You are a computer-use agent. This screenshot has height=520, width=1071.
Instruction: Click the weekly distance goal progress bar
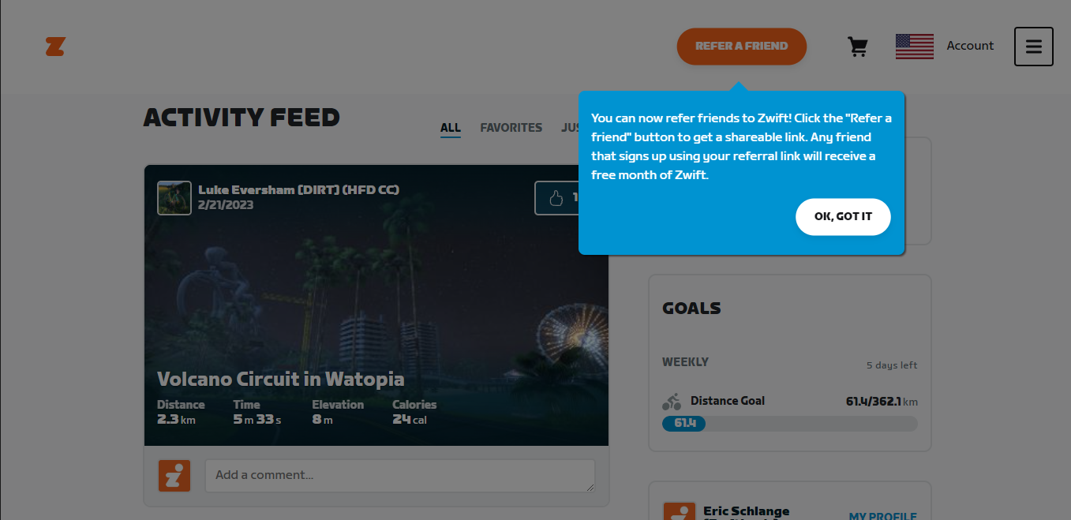point(789,424)
